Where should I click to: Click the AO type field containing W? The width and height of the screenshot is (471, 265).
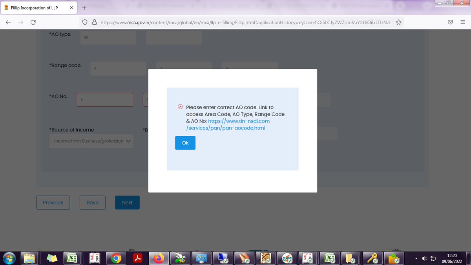108,38
